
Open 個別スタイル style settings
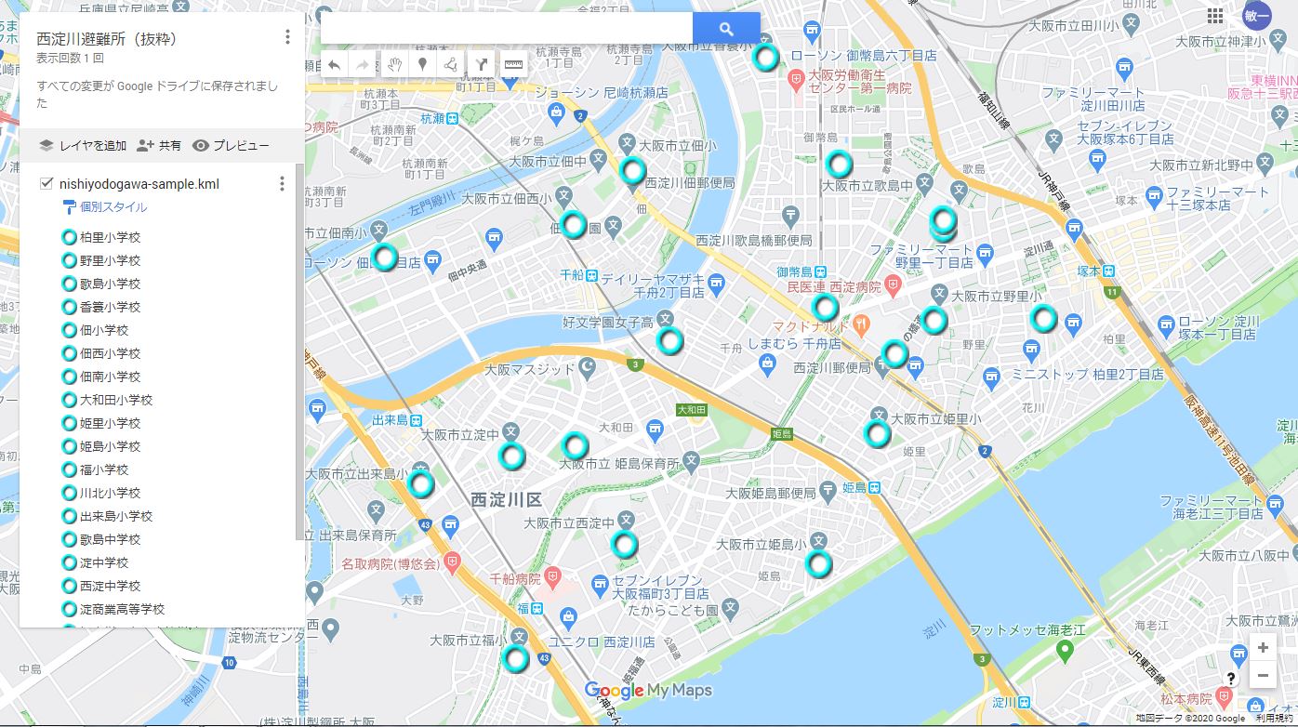(105, 207)
